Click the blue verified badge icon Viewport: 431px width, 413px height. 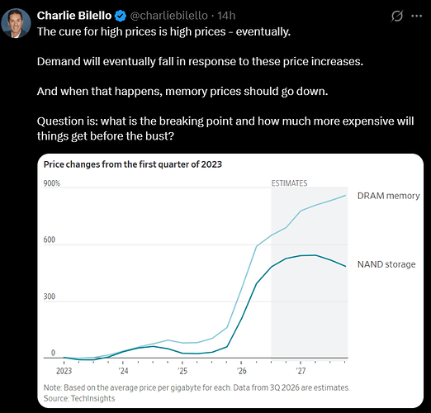[x=121, y=16]
